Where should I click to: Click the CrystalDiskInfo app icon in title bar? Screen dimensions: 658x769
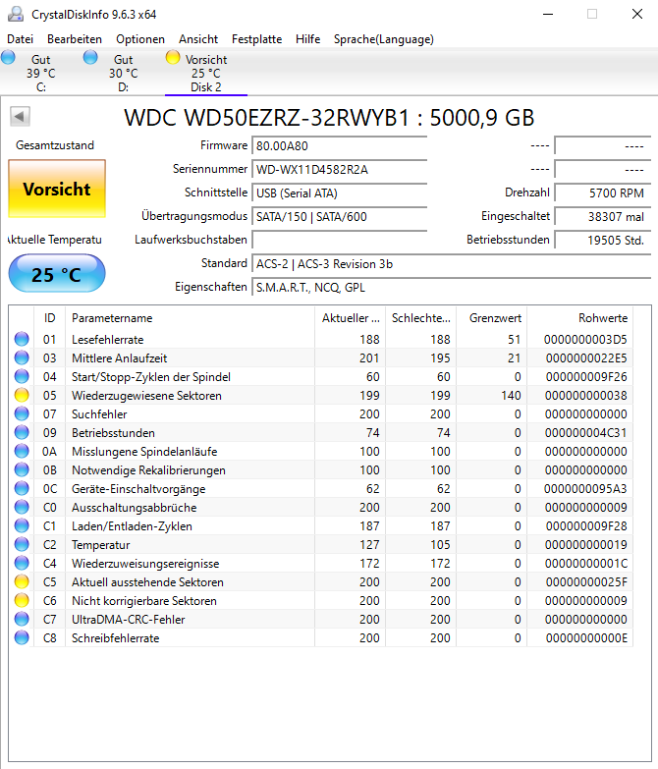click(16, 14)
